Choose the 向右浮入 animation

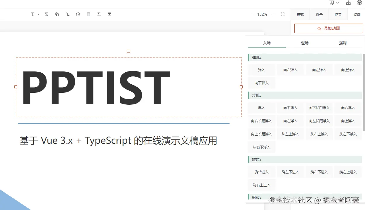348,108
